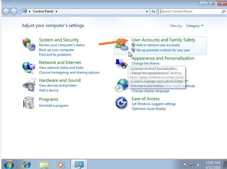Viewport: 227px width, 169px height.
Task: Open the Windows Start button
Action: pyautogui.click(x=9, y=165)
